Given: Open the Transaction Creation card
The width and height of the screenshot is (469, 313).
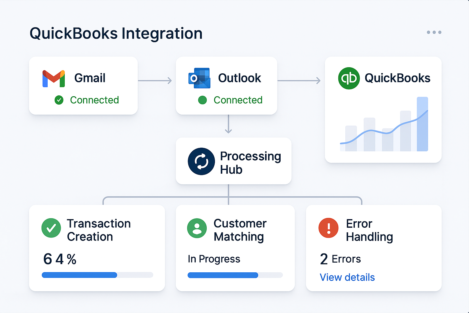Looking at the screenshot, I should pos(97,248).
